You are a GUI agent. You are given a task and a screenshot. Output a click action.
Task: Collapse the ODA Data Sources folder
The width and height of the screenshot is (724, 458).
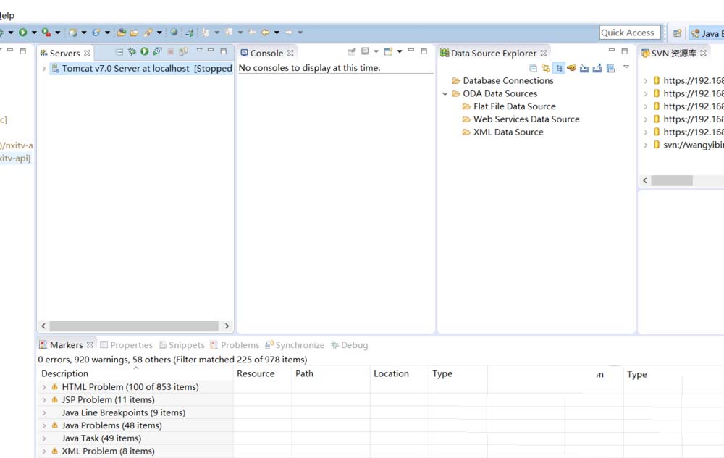pos(445,93)
